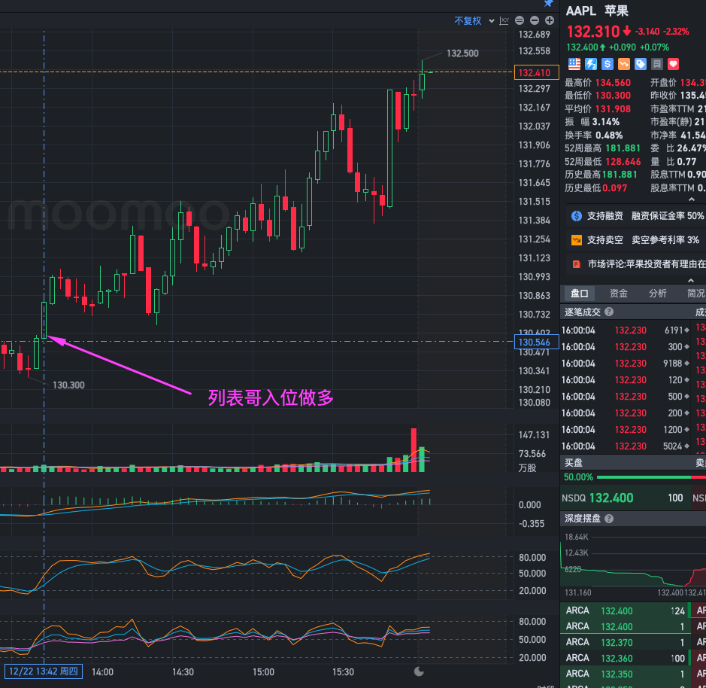Click the ARCA 132.360 bid row

tap(625, 658)
